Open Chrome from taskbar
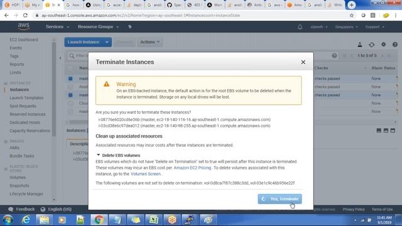 click(x=99, y=220)
